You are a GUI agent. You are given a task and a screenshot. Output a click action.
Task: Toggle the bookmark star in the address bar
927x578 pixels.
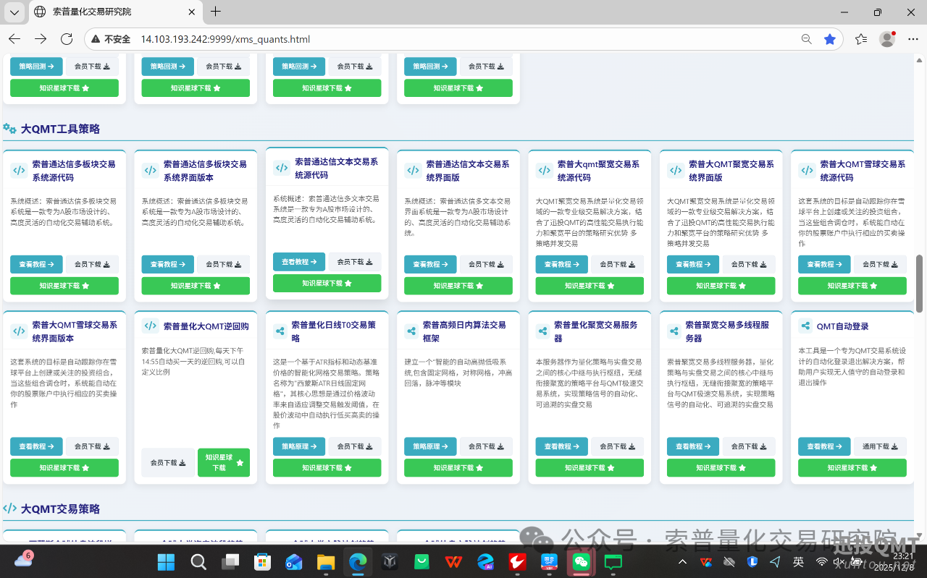pyautogui.click(x=830, y=39)
